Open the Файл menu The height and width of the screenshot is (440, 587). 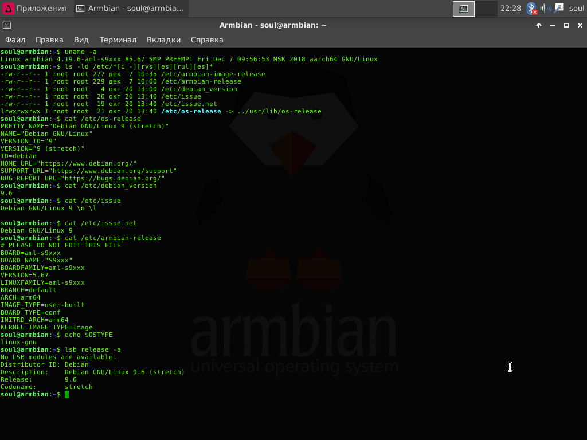coord(15,40)
